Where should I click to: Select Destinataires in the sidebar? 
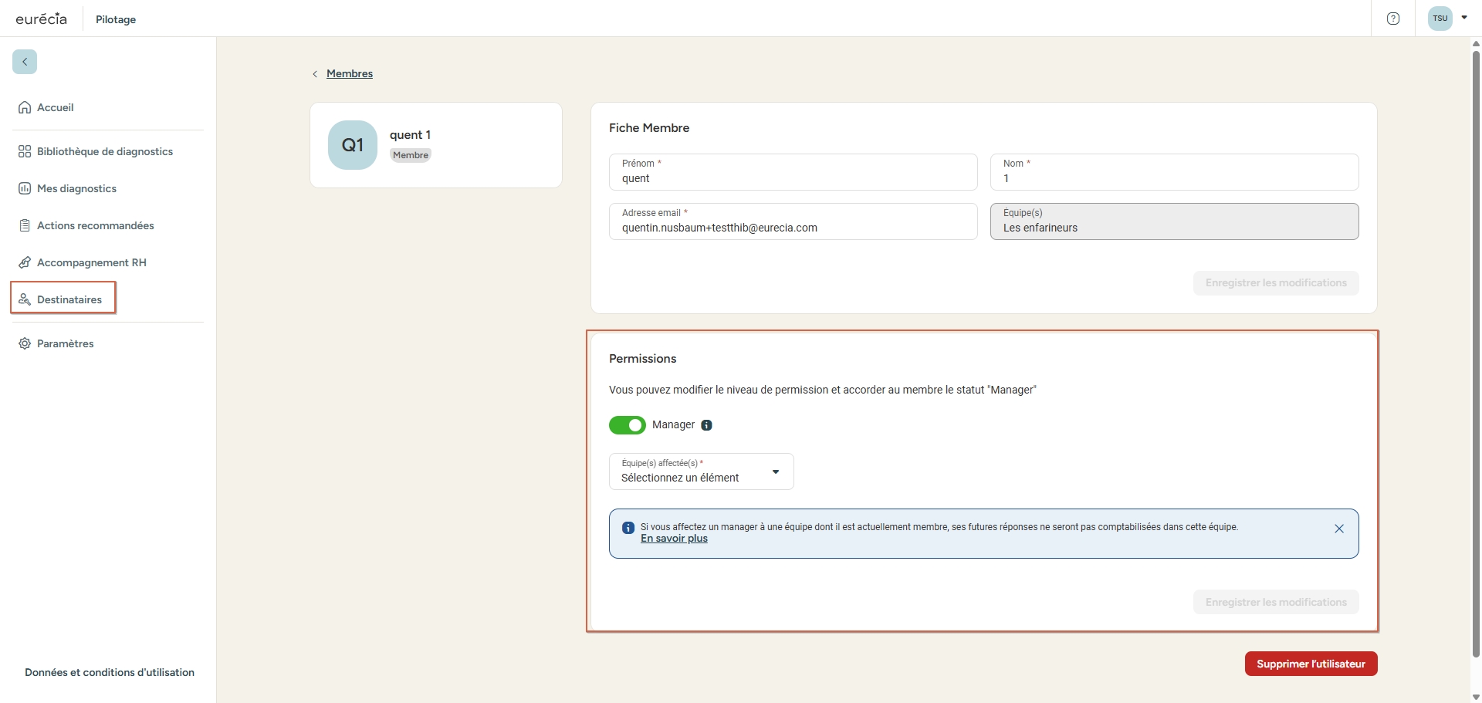[x=70, y=299]
